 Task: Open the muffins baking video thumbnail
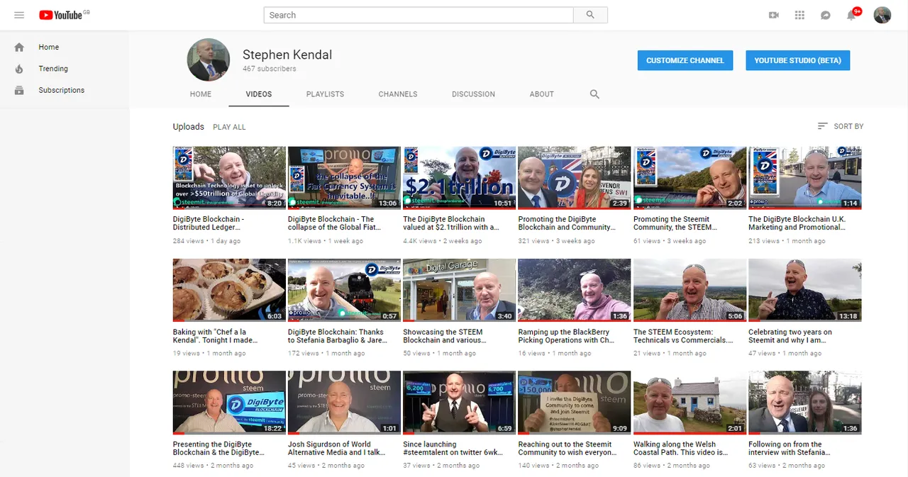(x=229, y=291)
